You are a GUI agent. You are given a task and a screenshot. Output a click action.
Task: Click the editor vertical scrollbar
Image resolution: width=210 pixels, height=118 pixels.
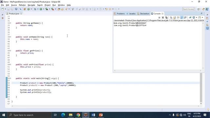tap(201, 88)
